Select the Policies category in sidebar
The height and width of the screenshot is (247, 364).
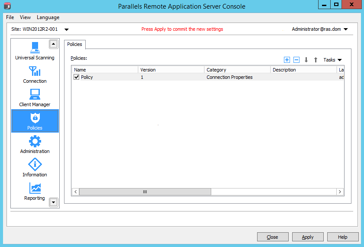click(x=35, y=121)
